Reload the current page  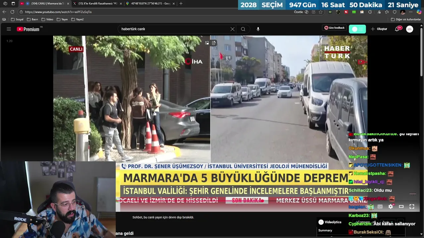point(12,12)
